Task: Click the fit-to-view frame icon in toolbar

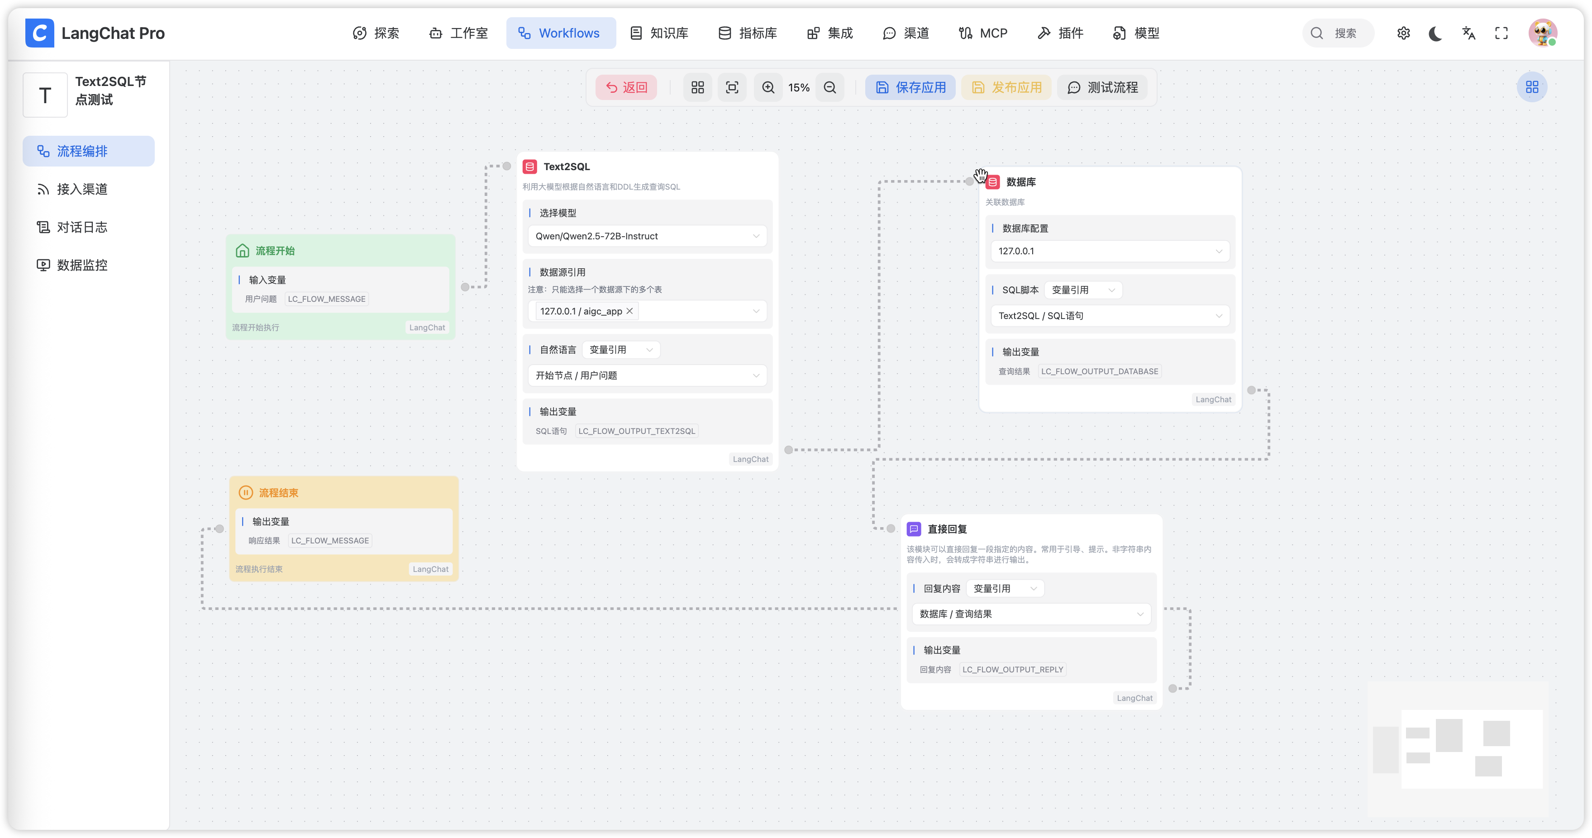Action: point(732,87)
